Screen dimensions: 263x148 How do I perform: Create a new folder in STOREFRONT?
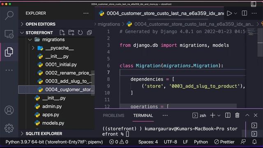[x=71, y=32]
